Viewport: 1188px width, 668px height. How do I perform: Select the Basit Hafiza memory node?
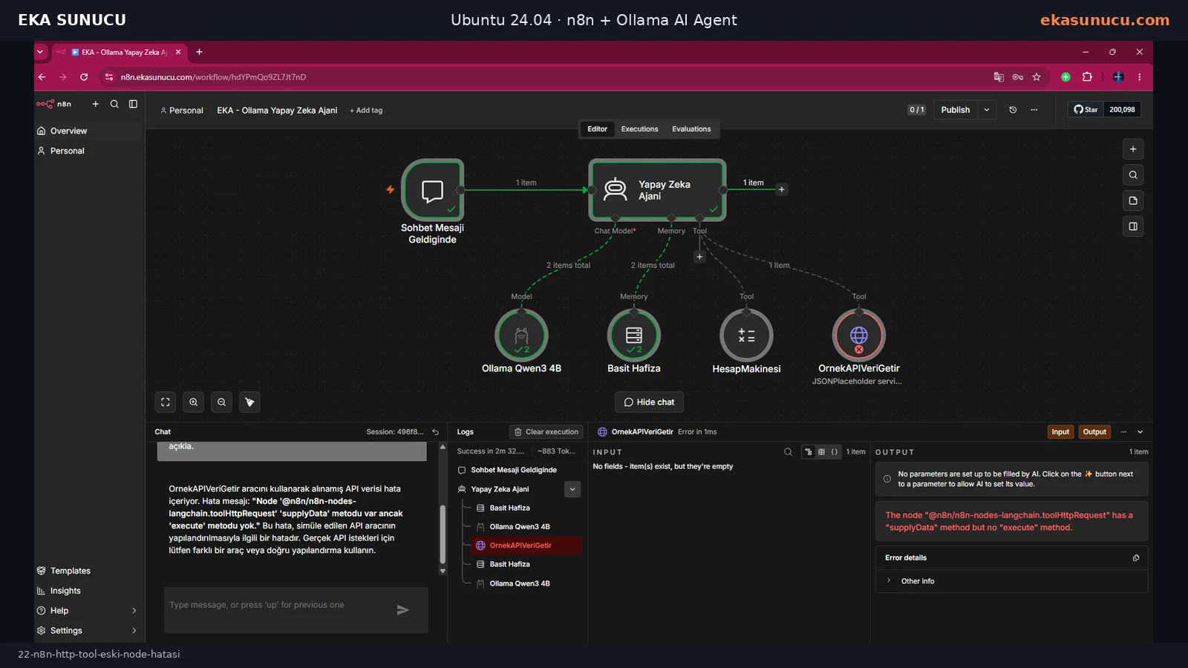point(634,335)
